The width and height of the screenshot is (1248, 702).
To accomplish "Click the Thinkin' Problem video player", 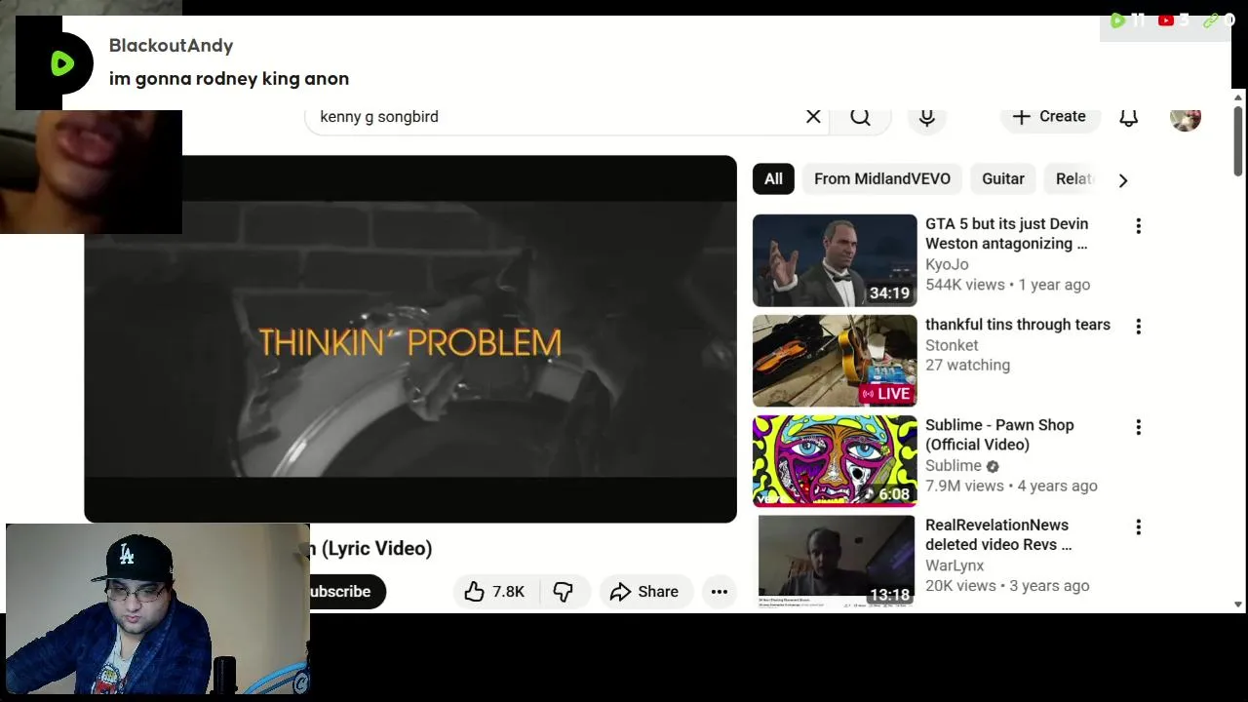I will pos(410,339).
